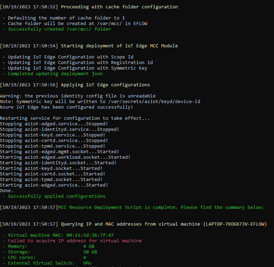The image size is (274, 267).
Task: Click 'Stopping aziot-certd.service...Stopped!' line
Action: pyautogui.click(x=54, y=141)
